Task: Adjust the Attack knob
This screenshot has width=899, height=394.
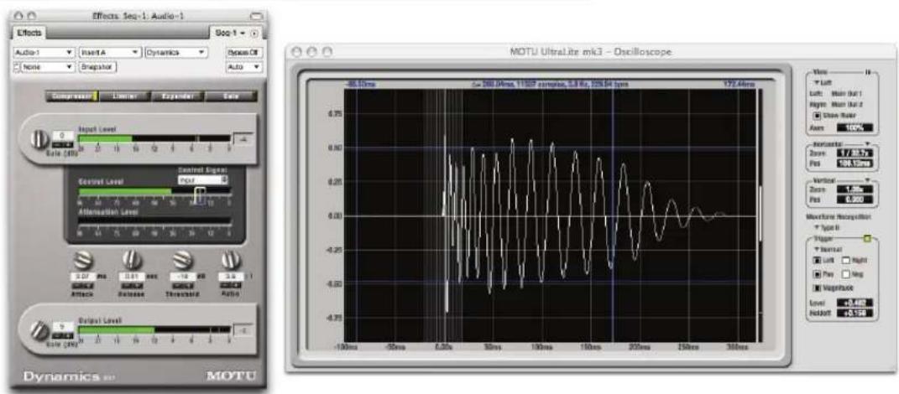Action: point(81,260)
